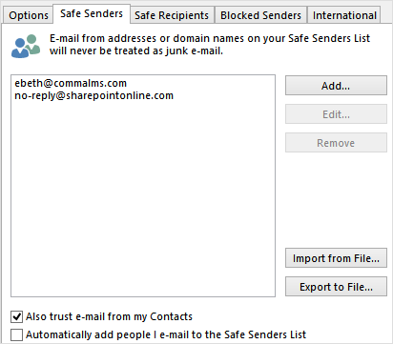The height and width of the screenshot is (344, 393).
Task: Click the 'Also trust e-mail from my Contacts' label text
Action: coord(109,316)
